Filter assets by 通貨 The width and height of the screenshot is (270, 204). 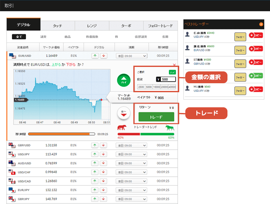43,37
